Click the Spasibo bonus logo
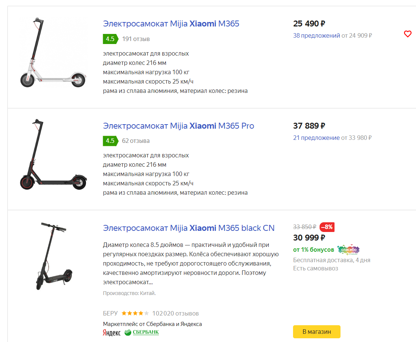 coord(348,250)
